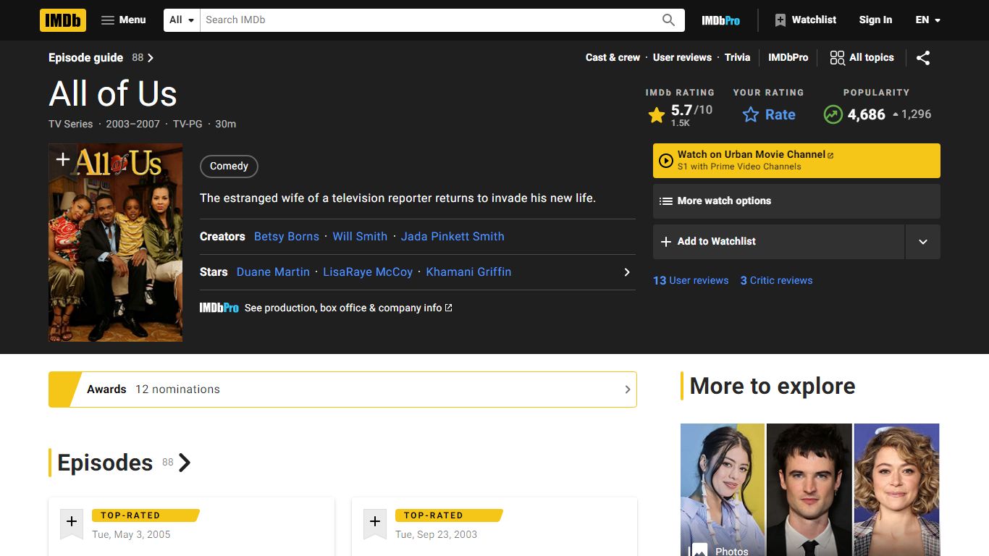Open the All search category dropdown
The width and height of the screenshot is (989, 556).
click(x=182, y=20)
